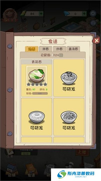This screenshot has height=181, width=101.
Task: Research the egg noodle bowl recipe
Action: click(36, 117)
